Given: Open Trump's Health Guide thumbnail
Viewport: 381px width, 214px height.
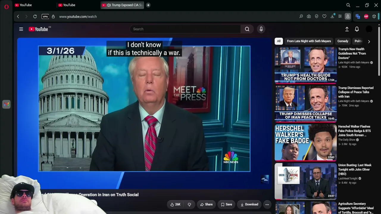Looking at the screenshot, I should (306, 65).
